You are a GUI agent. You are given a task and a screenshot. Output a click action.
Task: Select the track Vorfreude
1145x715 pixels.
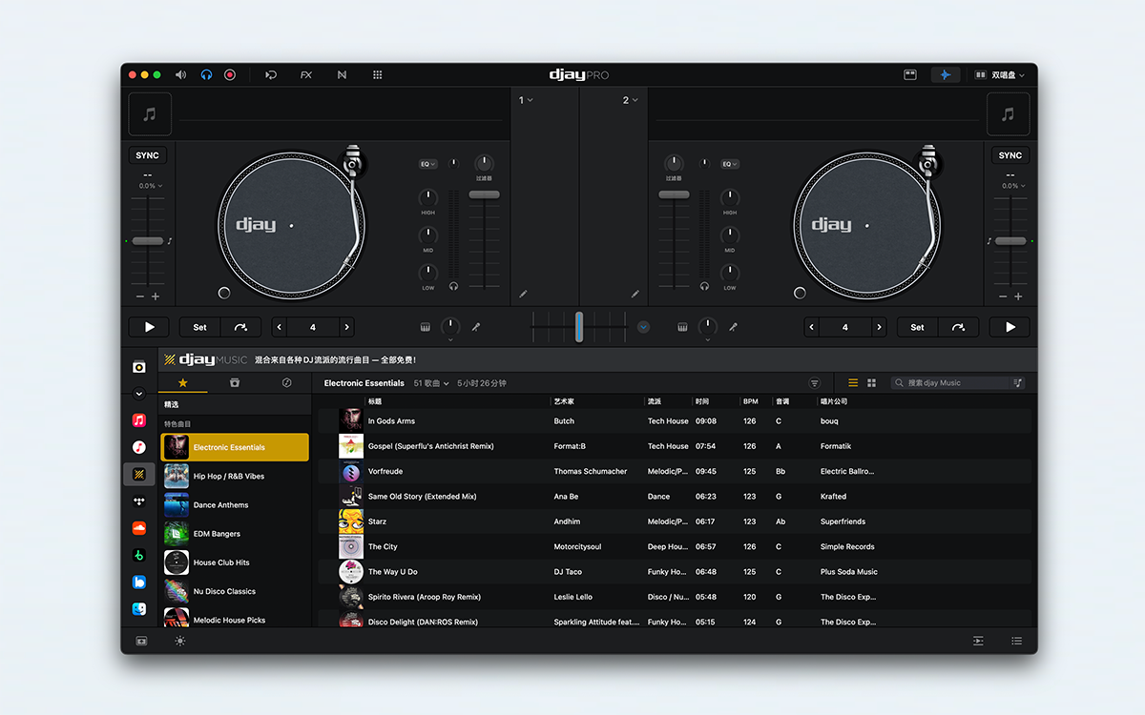coord(675,471)
